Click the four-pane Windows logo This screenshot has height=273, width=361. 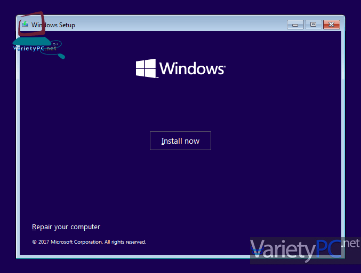point(146,68)
